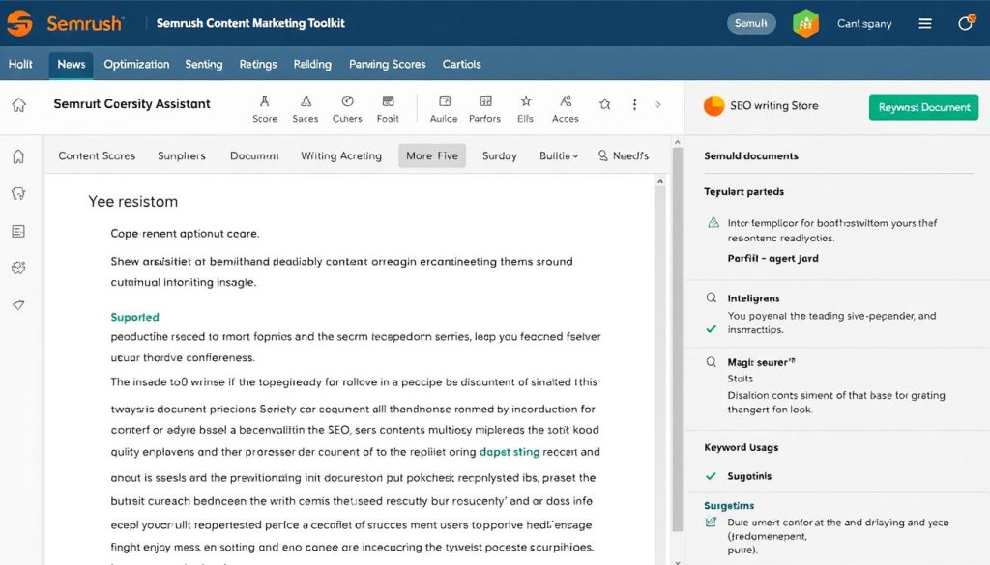Select the Aulice toolbar icon

pos(444,107)
